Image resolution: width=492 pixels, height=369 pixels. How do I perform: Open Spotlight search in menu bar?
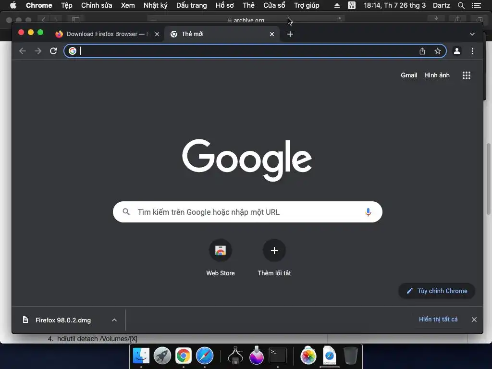pos(461,5)
